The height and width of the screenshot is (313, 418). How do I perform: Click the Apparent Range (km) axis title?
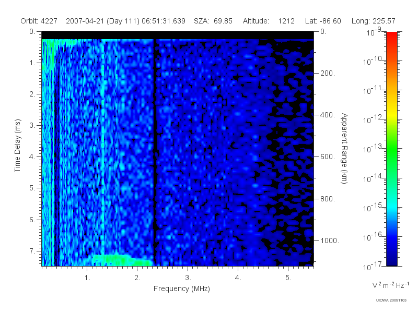point(344,148)
